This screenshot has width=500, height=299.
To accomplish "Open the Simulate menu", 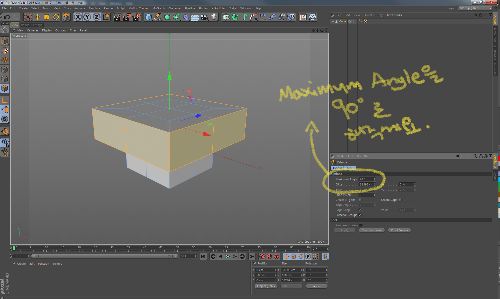I will (x=94, y=8).
